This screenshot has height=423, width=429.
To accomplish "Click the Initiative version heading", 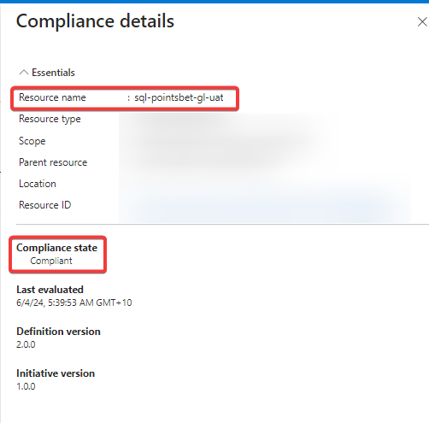I will [x=56, y=373].
